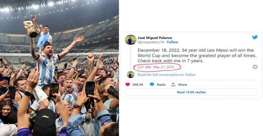Click the 2:27 AM Mar 21, 2015 timestamp
This screenshot has height=136, width=263.
click(156, 67)
